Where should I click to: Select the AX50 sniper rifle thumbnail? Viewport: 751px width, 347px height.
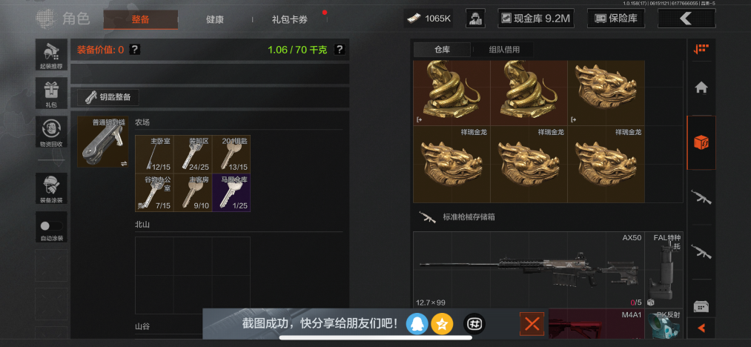[x=529, y=269]
